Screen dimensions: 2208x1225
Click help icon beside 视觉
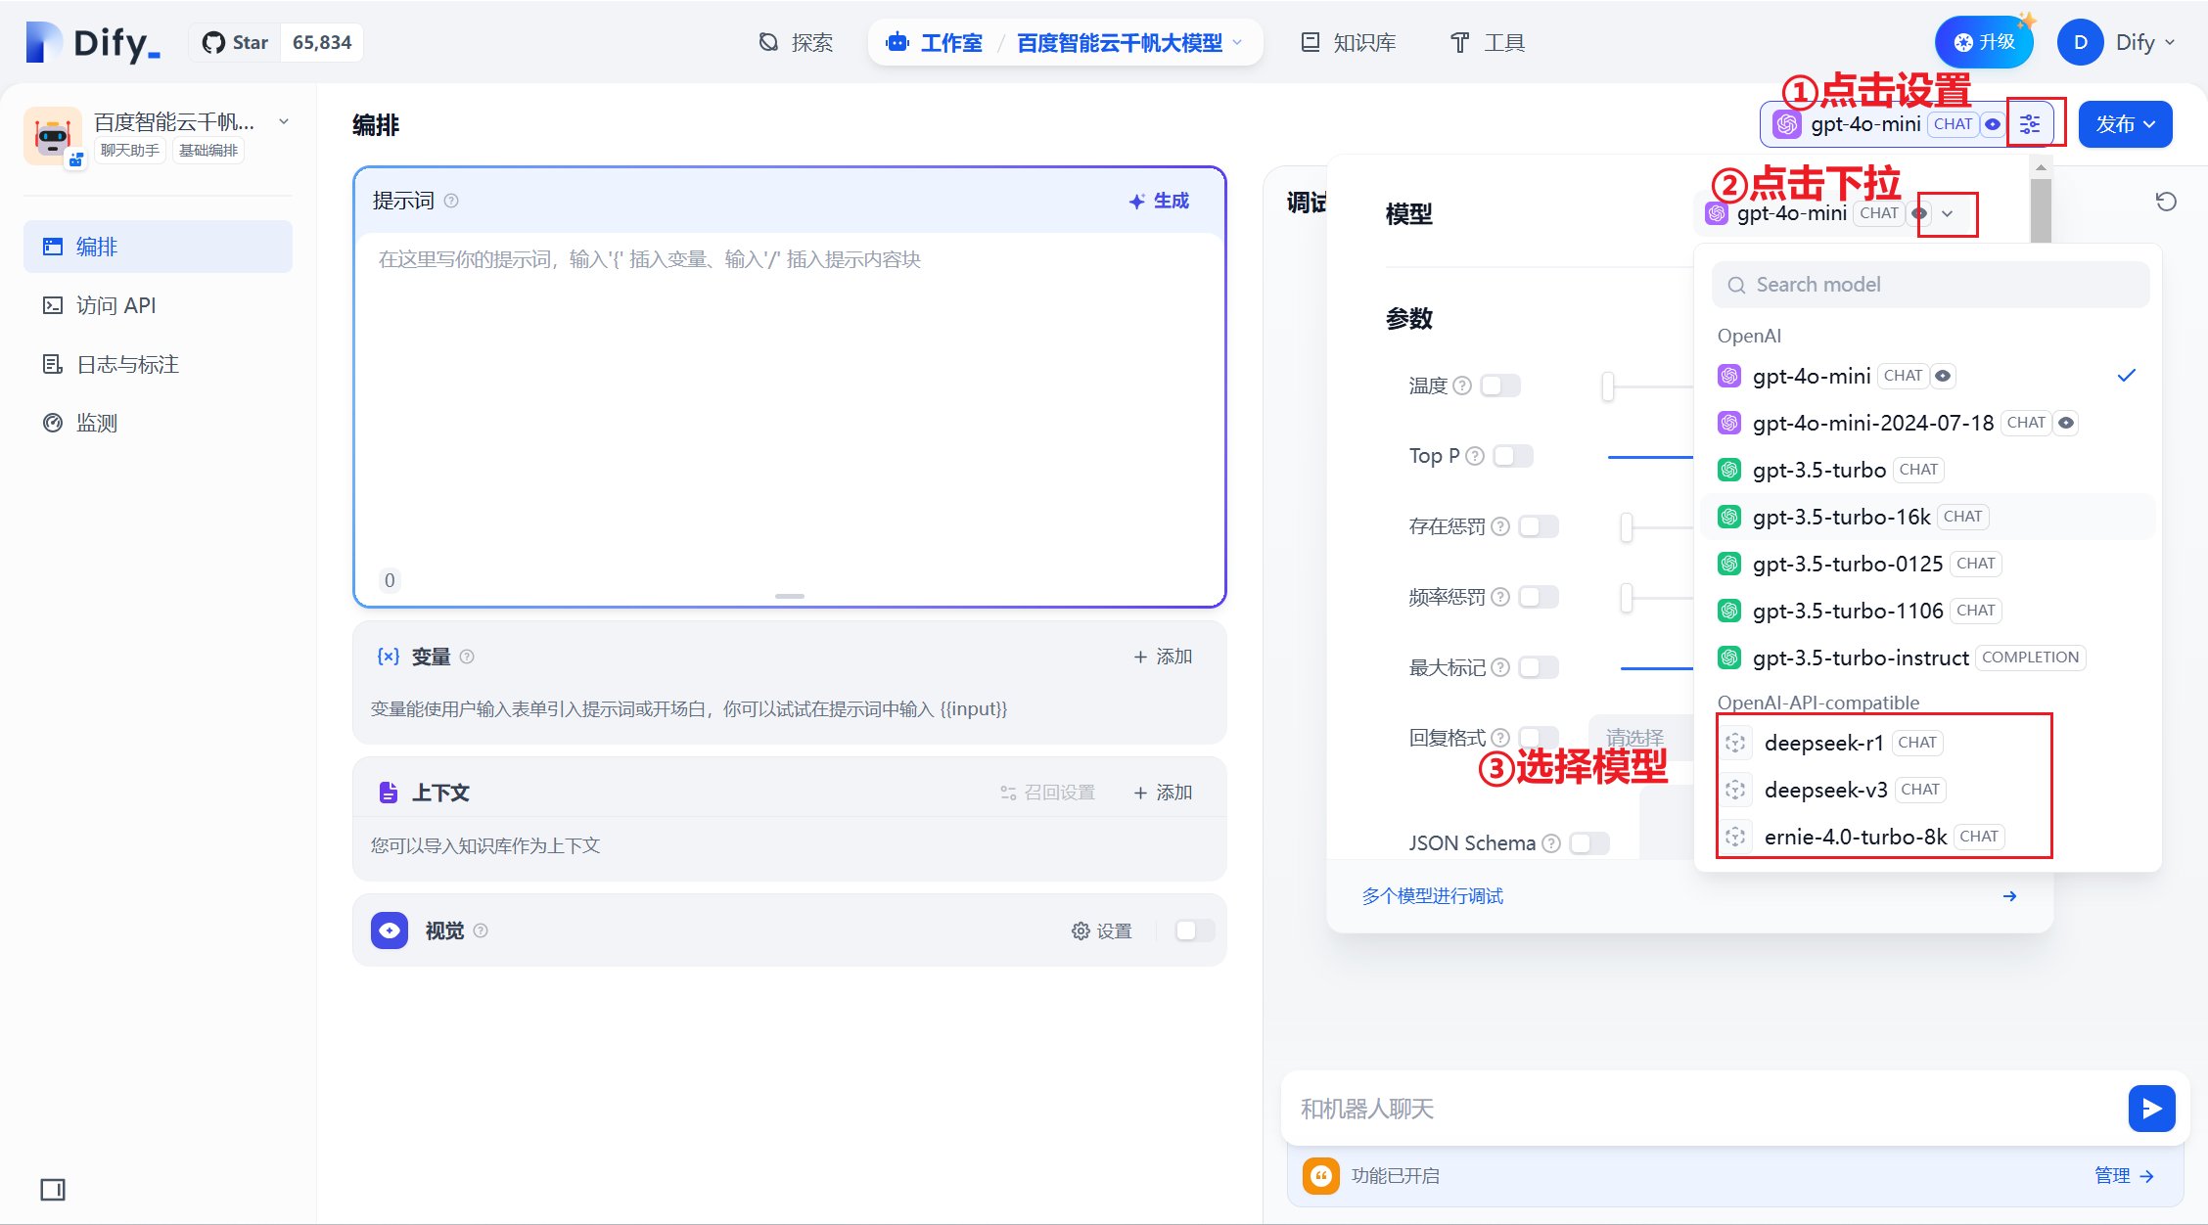click(481, 930)
